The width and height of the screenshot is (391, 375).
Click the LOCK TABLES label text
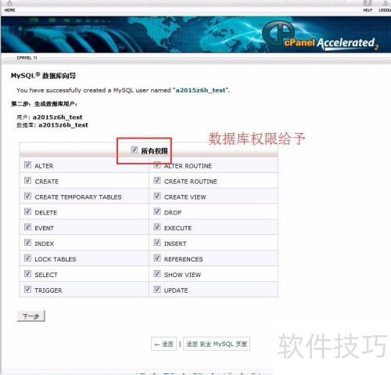pos(56,259)
